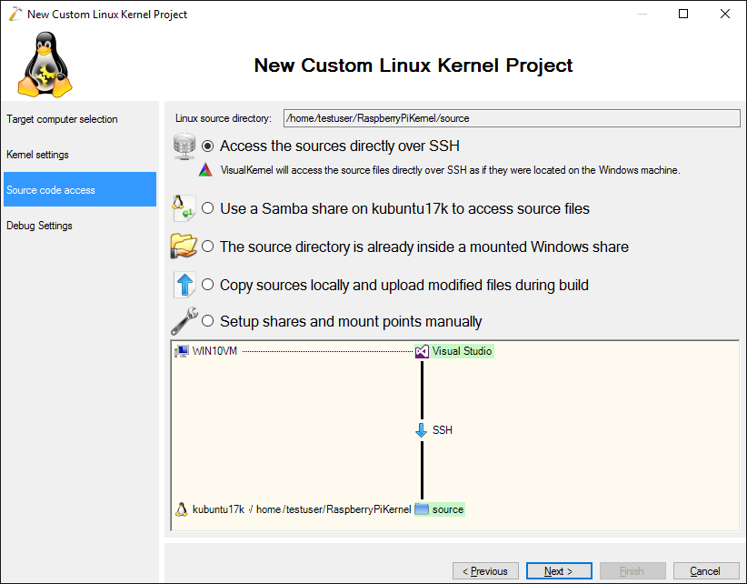Click the source folder icon in diagram
This screenshot has width=747, height=584.
pyautogui.click(x=422, y=509)
